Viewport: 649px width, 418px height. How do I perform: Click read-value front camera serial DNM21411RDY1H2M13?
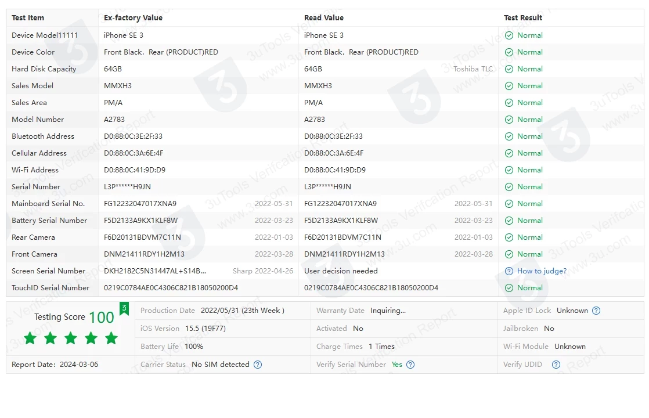tap(344, 254)
